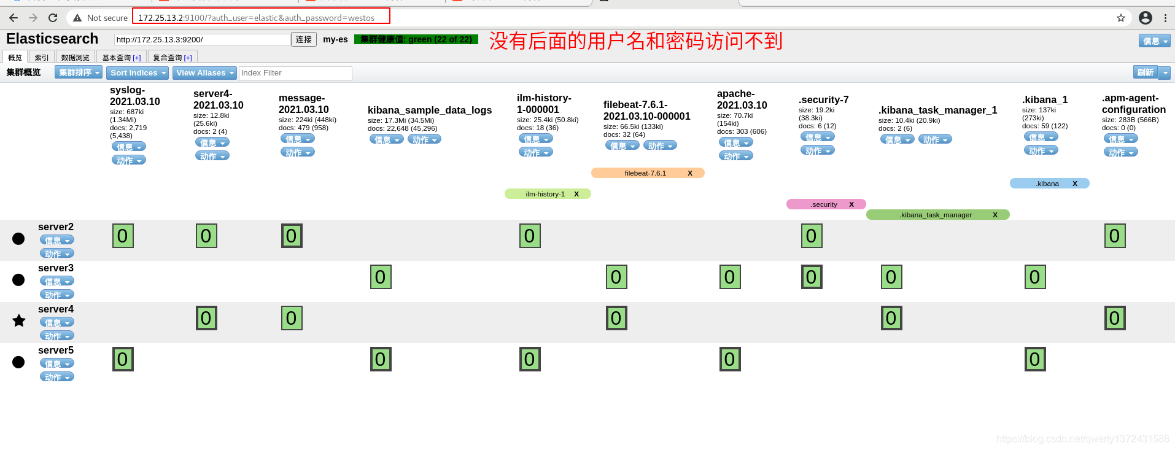The height and width of the screenshot is (450, 1175).
Task: Open 信息 dropdown for apache-2021.03.10
Action: pos(736,142)
